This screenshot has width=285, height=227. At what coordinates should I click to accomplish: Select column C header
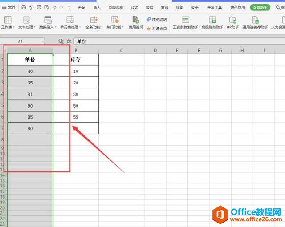pyautogui.click(x=121, y=51)
